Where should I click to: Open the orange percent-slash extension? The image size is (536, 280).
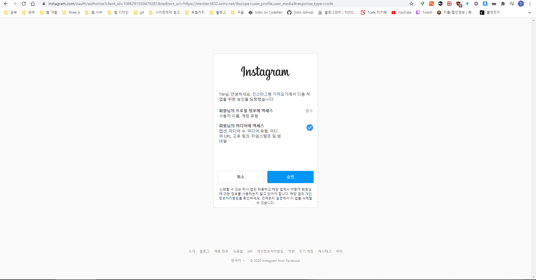coord(432,4)
